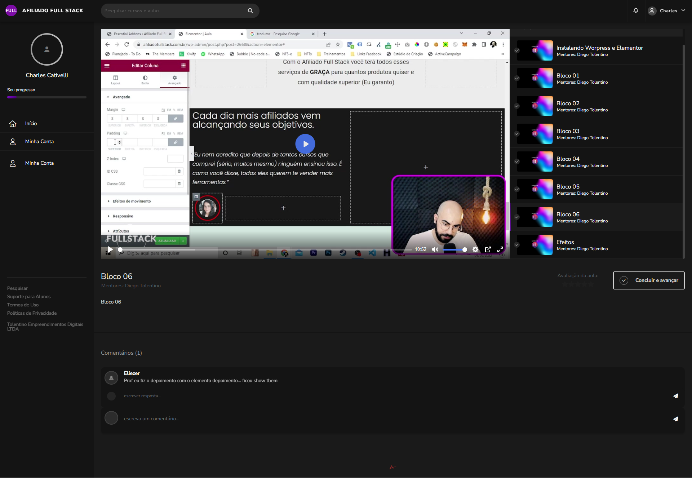Click Concluir e avançar button
The height and width of the screenshot is (478, 692).
pyautogui.click(x=648, y=280)
